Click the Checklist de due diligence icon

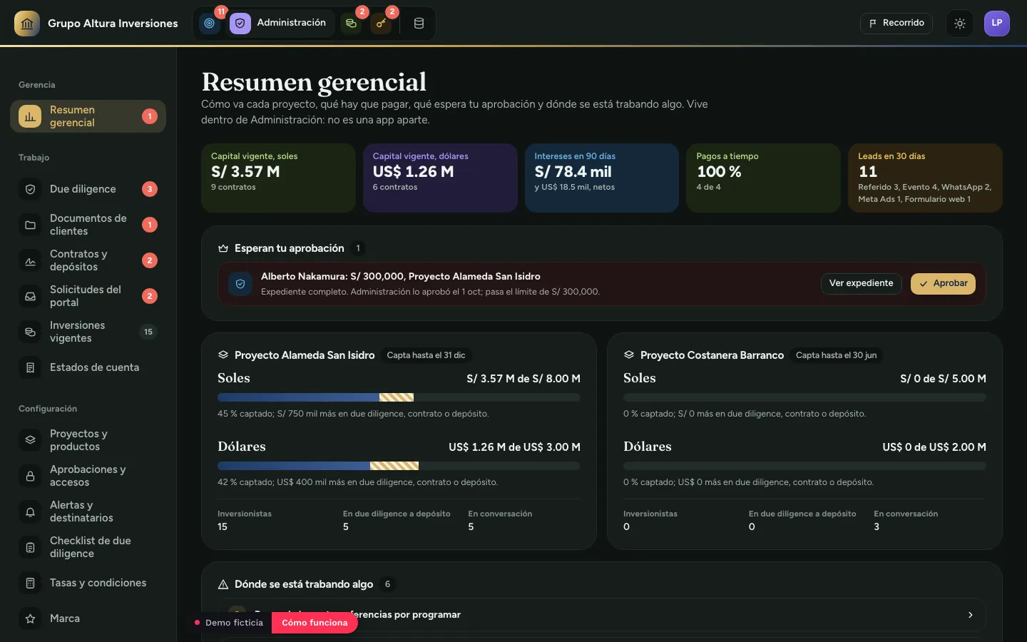click(30, 547)
